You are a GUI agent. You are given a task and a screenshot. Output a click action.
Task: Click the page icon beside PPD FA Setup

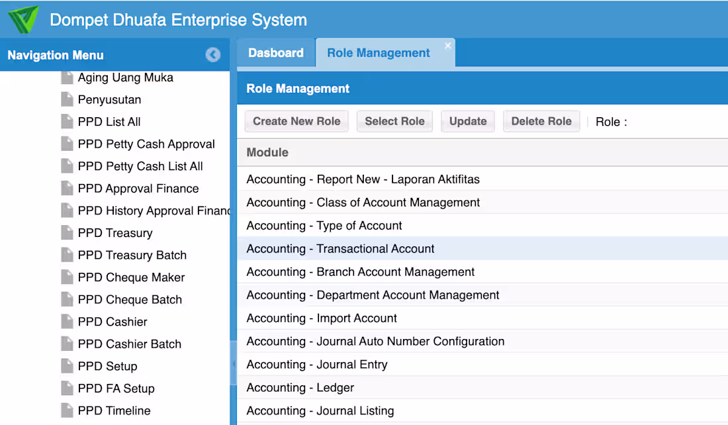67,389
